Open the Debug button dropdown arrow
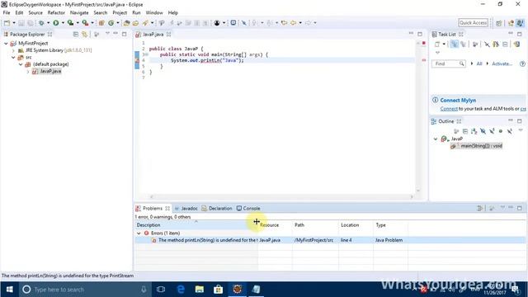 48,23
